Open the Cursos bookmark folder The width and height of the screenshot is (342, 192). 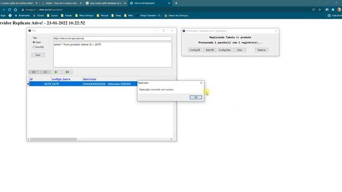(52, 15)
